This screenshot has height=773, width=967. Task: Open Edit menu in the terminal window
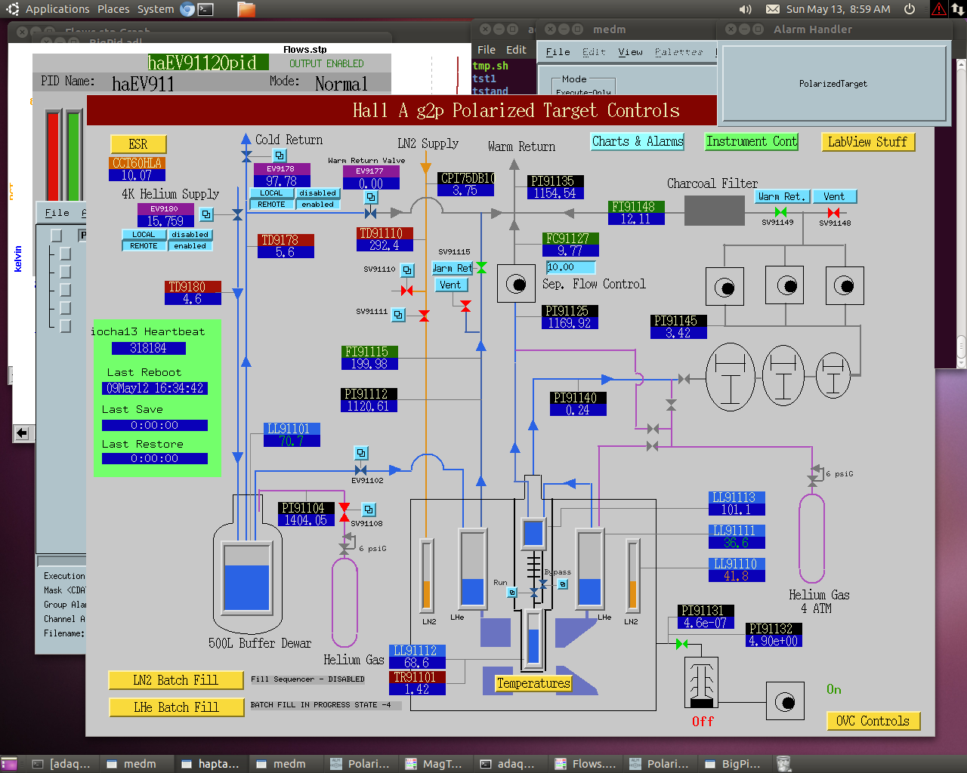516,50
